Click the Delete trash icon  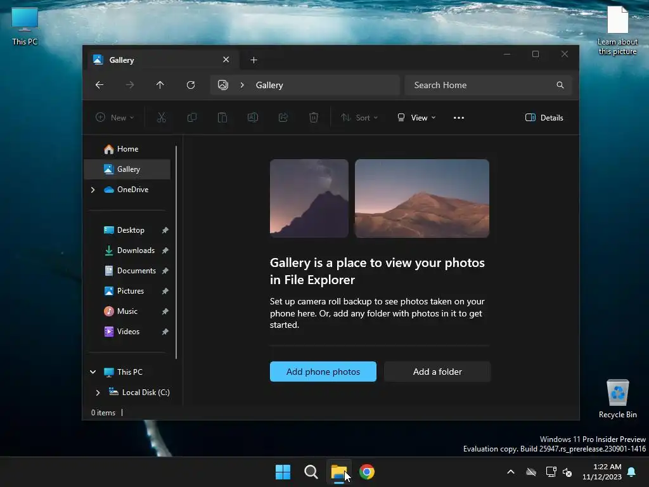tap(314, 117)
